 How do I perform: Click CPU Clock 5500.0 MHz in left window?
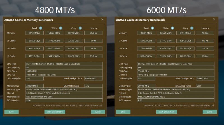pyautogui.click(x=64, y=71)
